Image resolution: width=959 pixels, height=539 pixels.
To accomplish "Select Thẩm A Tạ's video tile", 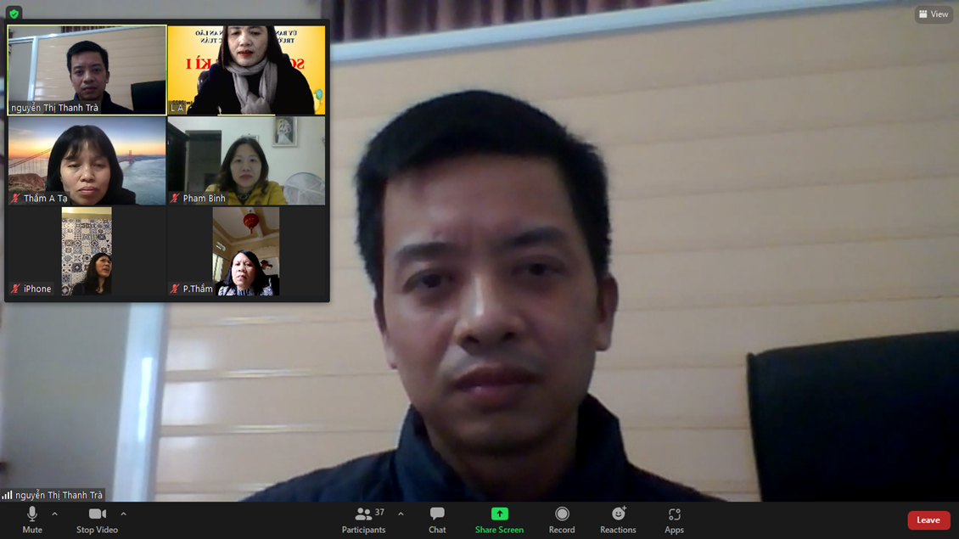I will [x=87, y=160].
